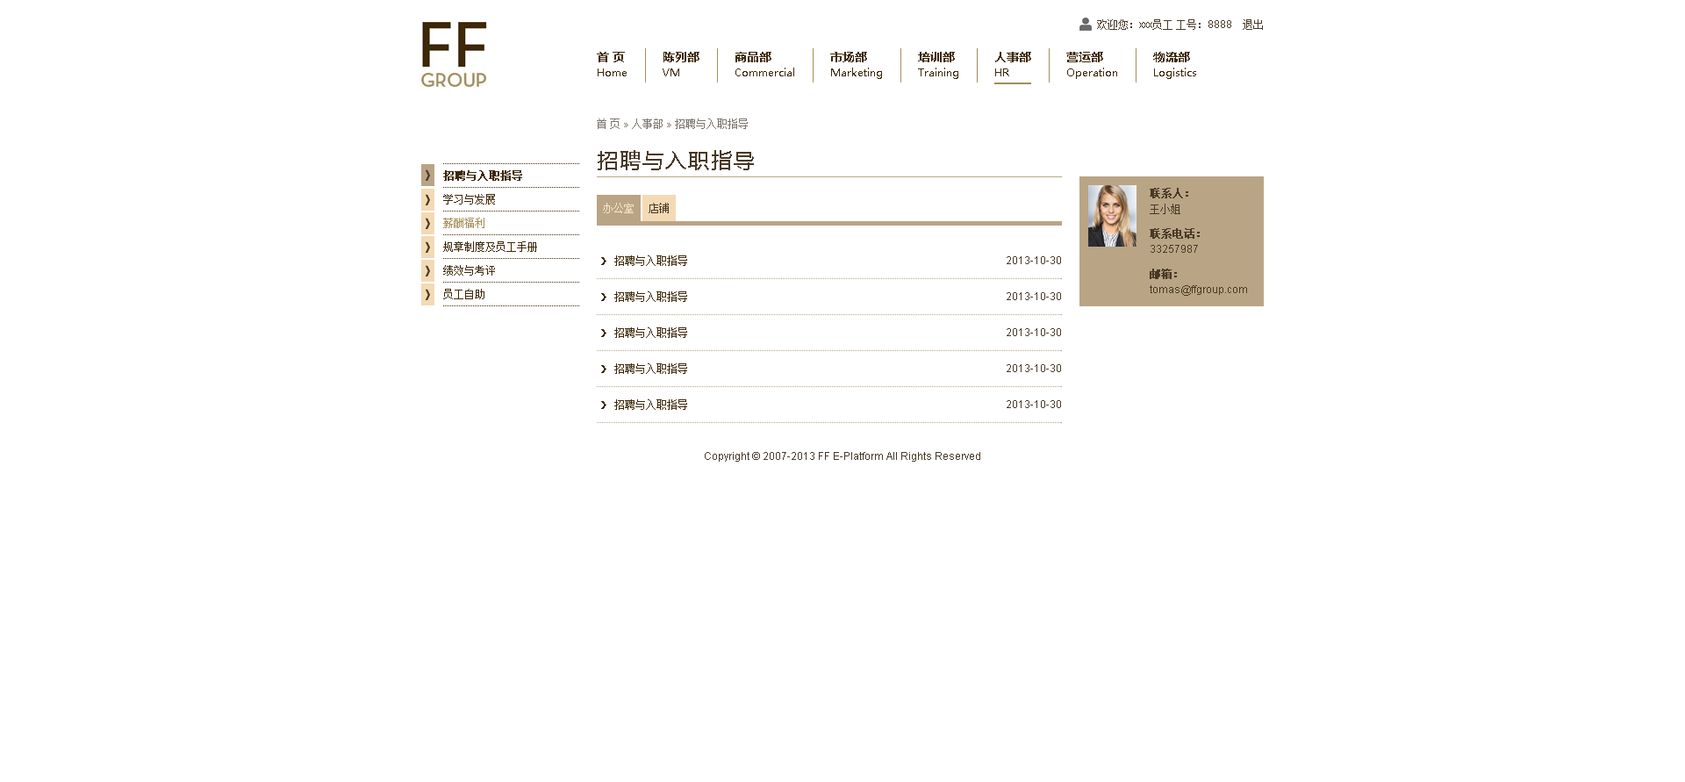Open 培训部 Training in navigation
1685x782 pixels.
tap(938, 65)
